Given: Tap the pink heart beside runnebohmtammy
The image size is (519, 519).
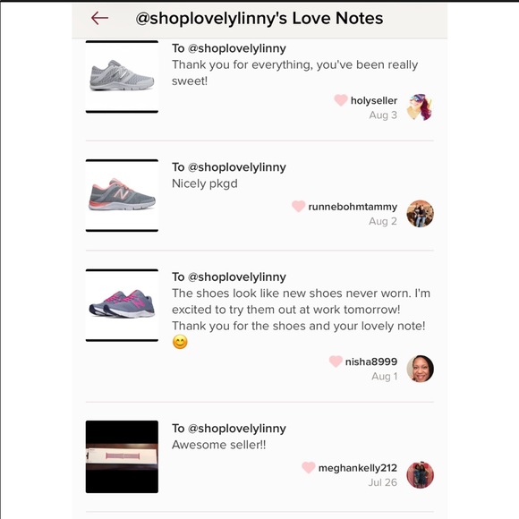Looking at the screenshot, I should point(298,206).
